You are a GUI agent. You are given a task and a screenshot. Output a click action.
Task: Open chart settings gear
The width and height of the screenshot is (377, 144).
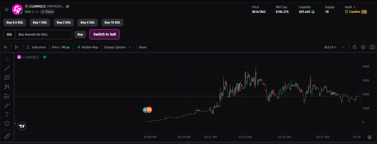coord(363,47)
